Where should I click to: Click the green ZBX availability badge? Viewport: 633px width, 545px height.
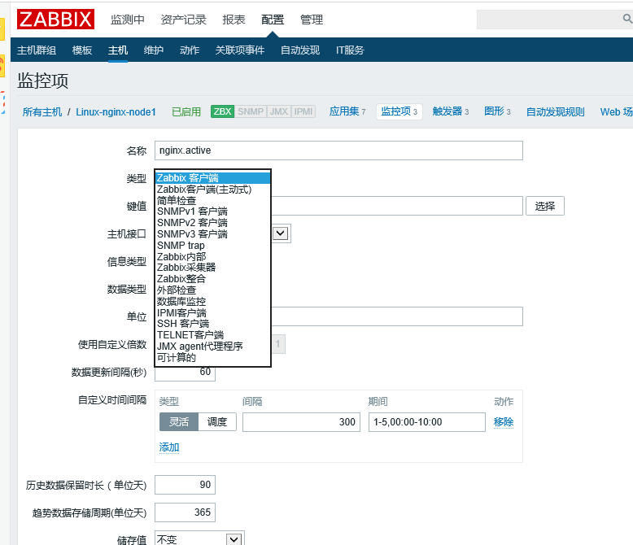[x=222, y=111]
